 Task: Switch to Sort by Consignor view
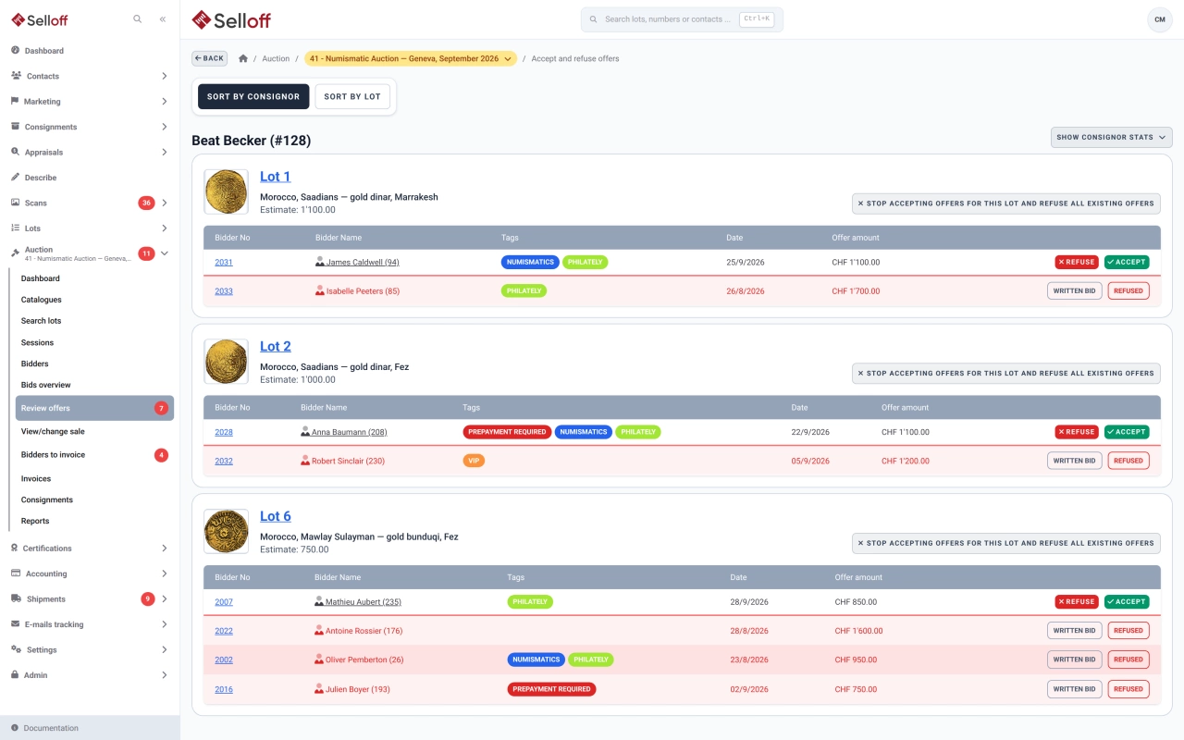(253, 96)
